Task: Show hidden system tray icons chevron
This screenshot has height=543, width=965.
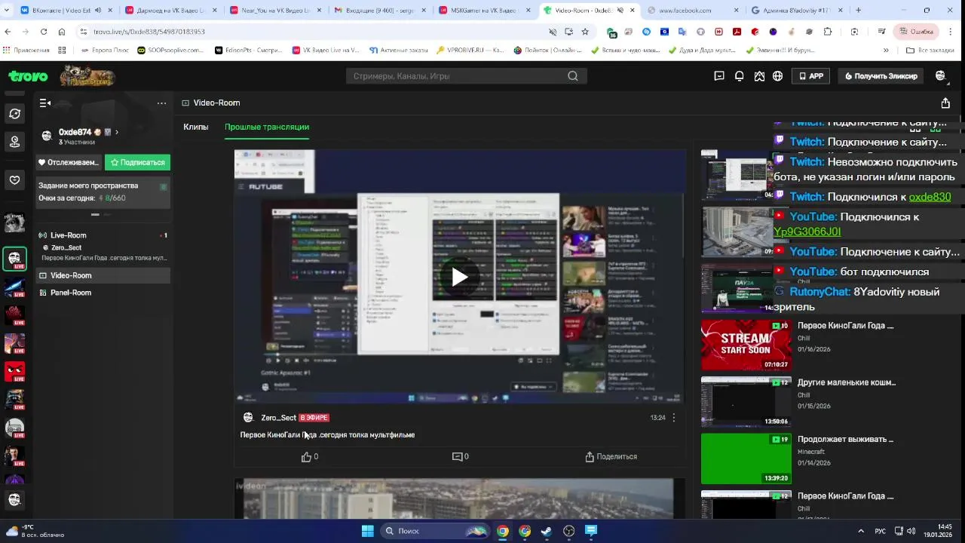Action: pyautogui.click(x=861, y=531)
